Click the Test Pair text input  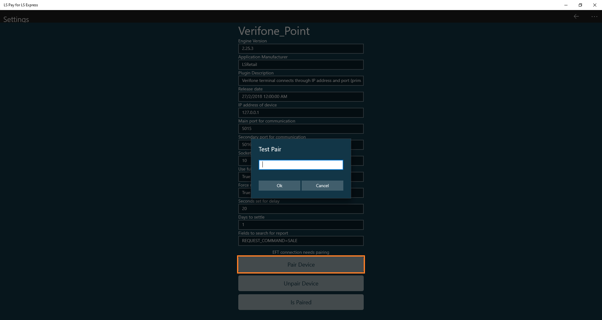pyautogui.click(x=301, y=165)
